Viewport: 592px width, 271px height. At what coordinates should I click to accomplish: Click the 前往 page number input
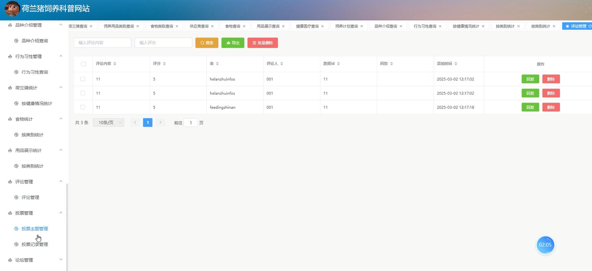(191, 123)
